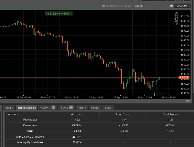Click the 4600.00 price axis label
The width and height of the screenshot is (194, 147).
(185, 69)
